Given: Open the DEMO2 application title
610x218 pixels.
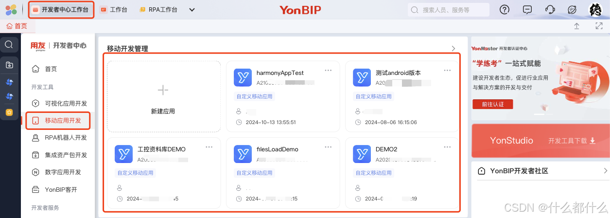Looking at the screenshot, I should 386,149.
